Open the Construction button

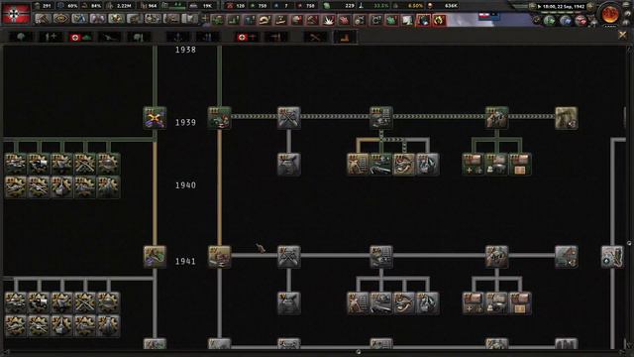point(135,19)
